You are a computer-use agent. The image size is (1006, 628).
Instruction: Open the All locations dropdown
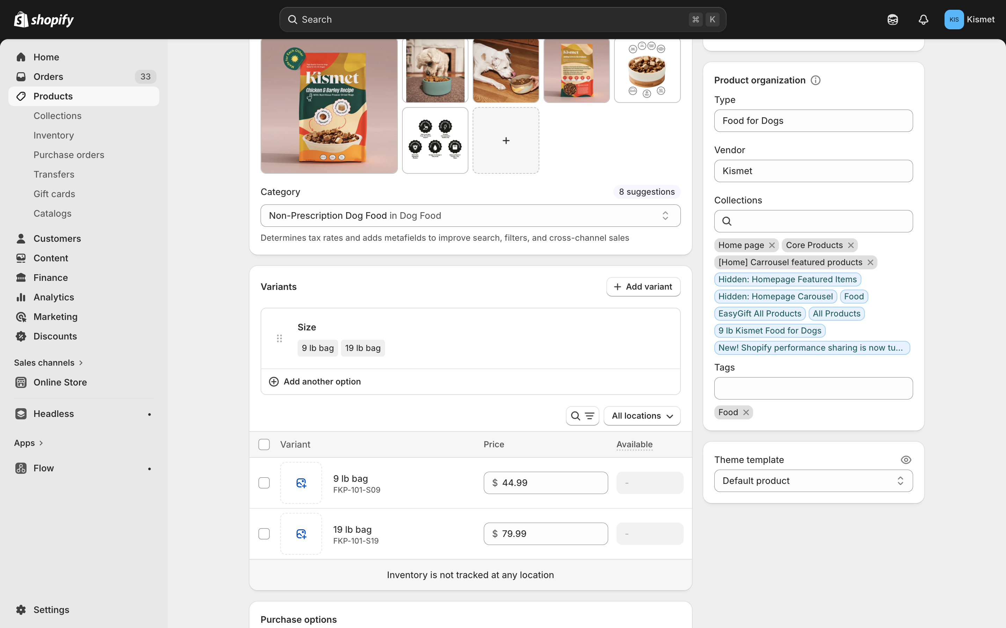[x=641, y=415]
